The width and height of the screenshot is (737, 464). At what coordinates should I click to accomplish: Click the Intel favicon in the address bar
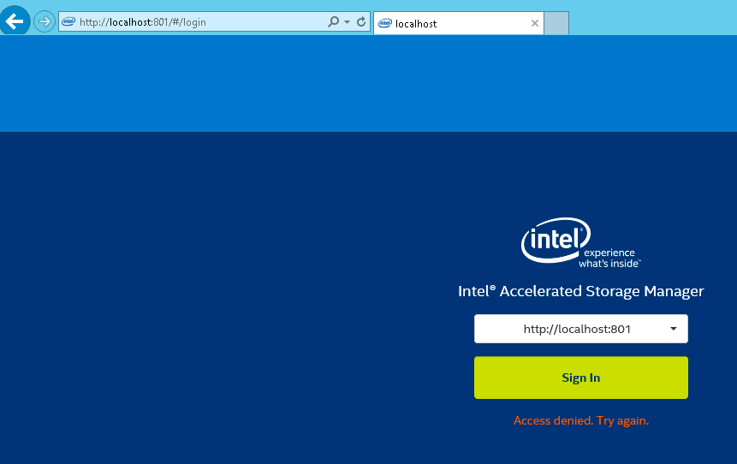(68, 22)
